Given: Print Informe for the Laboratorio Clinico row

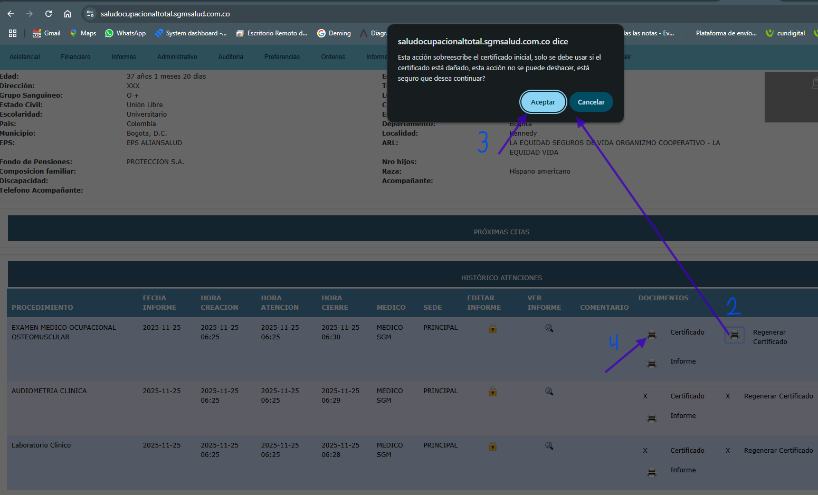Looking at the screenshot, I should click(652, 472).
